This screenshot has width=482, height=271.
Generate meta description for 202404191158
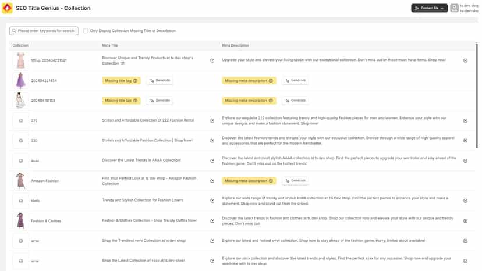point(295,101)
